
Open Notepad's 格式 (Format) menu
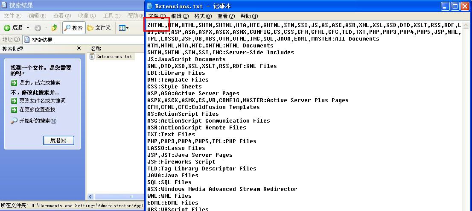pyautogui.click(x=203, y=16)
